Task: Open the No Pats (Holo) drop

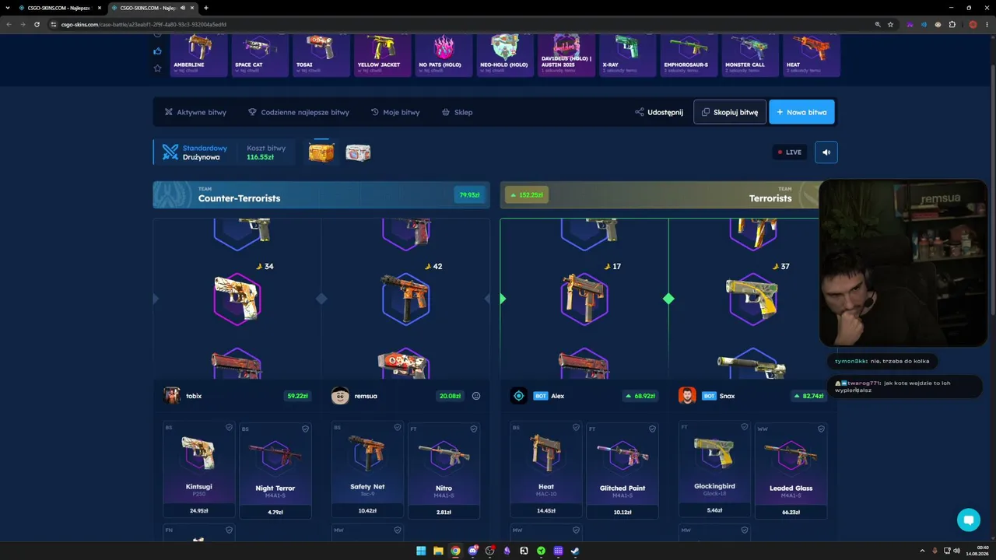Action: 444,54
